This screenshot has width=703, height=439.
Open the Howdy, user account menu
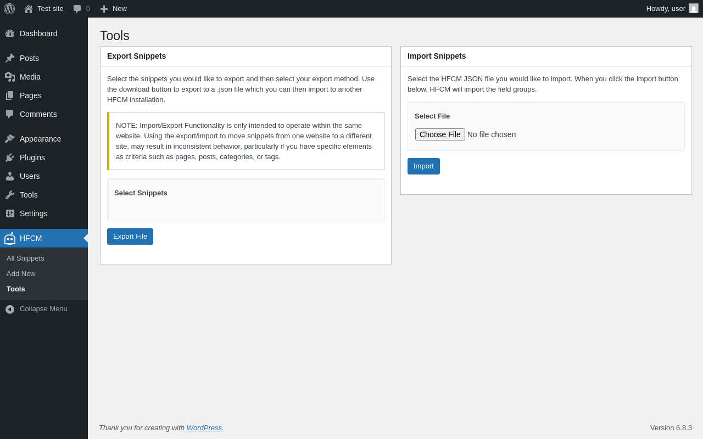pos(665,8)
